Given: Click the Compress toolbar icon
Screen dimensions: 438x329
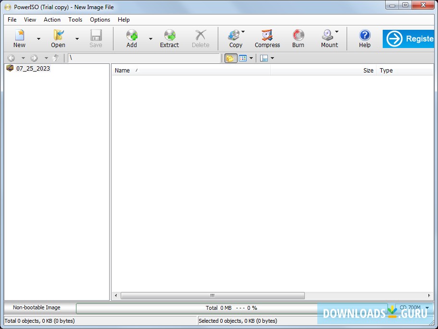Looking at the screenshot, I should pos(267,38).
